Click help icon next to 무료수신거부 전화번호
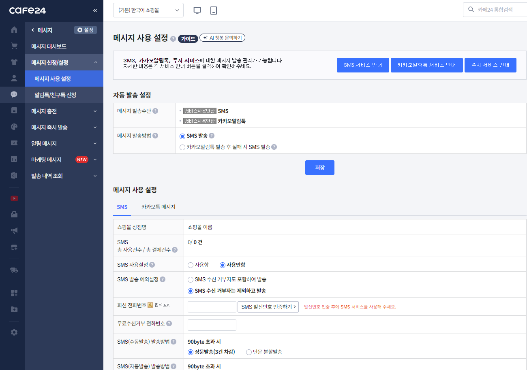The height and width of the screenshot is (370, 527). (169, 323)
